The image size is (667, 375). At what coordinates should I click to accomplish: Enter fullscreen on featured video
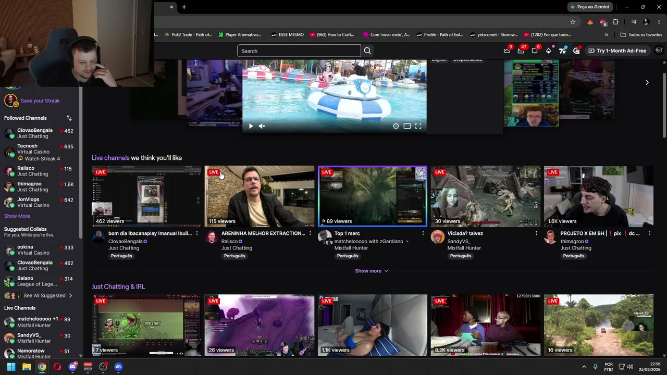click(418, 126)
